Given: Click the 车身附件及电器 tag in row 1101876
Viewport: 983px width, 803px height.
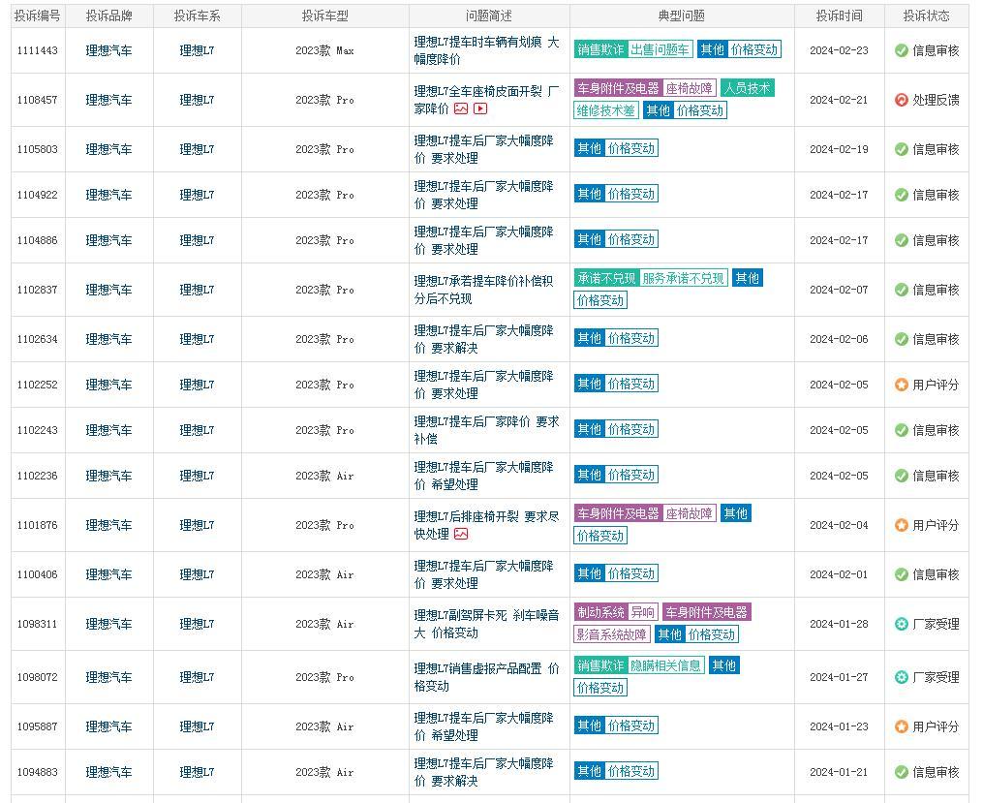Looking at the screenshot, I should click(x=618, y=514).
